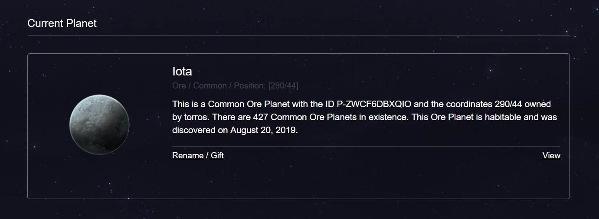Open the View link for Iota
Viewport: 599px width, 219px height.
(551, 156)
